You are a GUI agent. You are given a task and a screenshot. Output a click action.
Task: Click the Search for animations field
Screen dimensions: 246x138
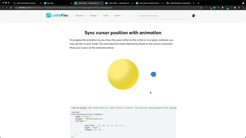tap(163, 16)
